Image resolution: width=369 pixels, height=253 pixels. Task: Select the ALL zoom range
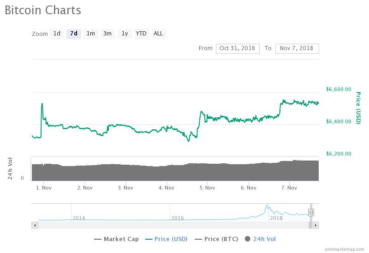point(158,34)
